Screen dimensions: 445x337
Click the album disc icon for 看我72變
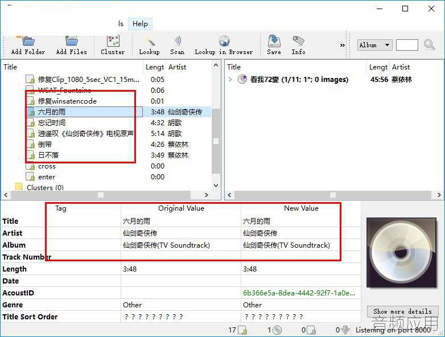tap(242, 79)
